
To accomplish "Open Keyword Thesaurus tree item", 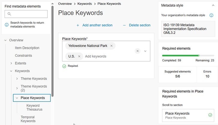I will tap(34, 108).
